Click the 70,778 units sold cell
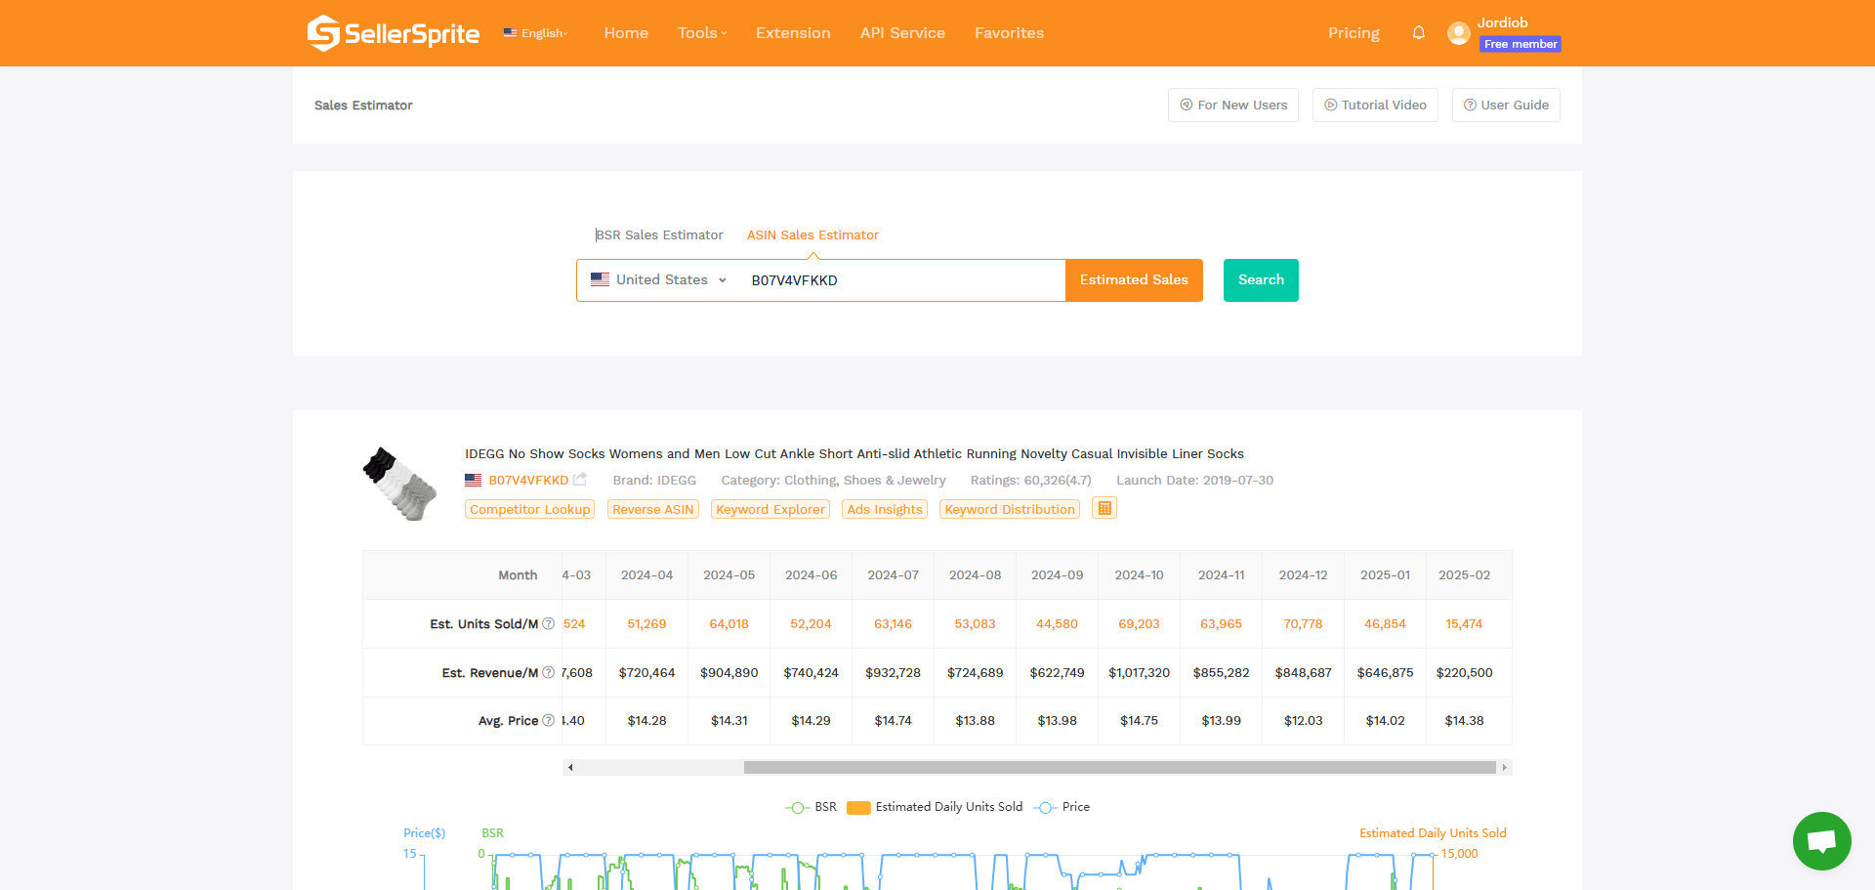The height and width of the screenshot is (890, 1875). (x=1303, y=624)
